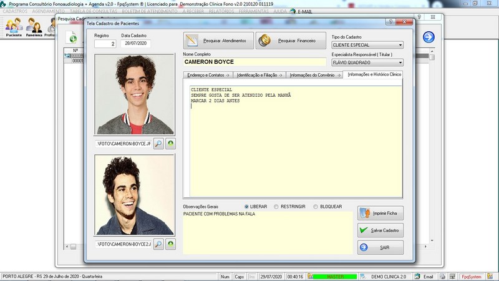
Task: Select Informações e Histórico Clínico tab
Action: tap(374, 74)
